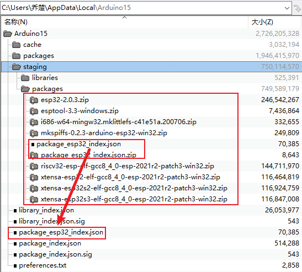Open the address path dropdown arrow

(x=287, y=8)
